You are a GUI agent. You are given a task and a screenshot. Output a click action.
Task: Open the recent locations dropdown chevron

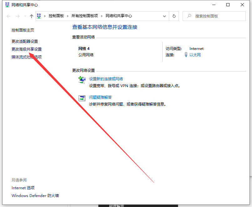[25, 16]
